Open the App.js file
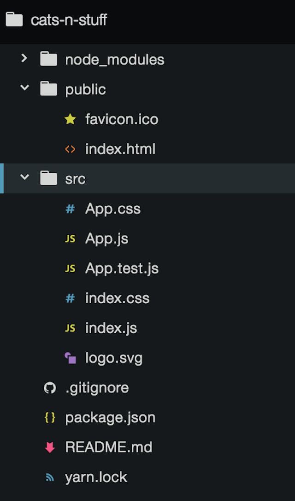295x501 pixels. click(106, 238)
